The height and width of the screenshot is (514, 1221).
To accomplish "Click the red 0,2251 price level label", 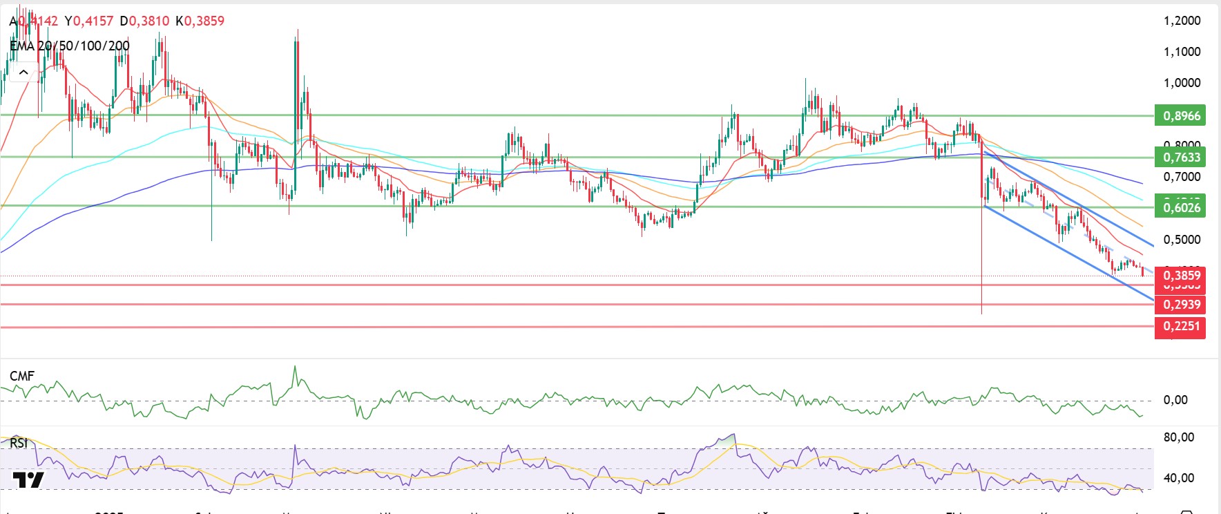I will (x=1180, y=326).
